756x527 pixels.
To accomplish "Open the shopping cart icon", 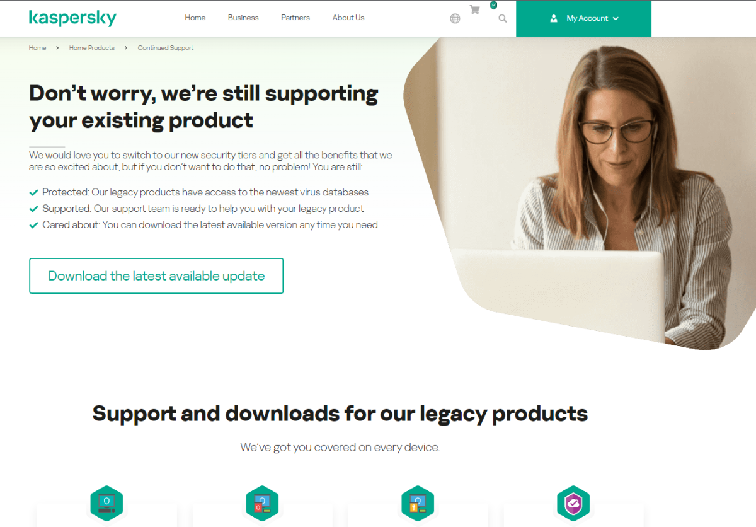I will tap(474, 9).
